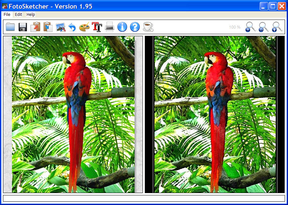The image size is (288, 205).
Task: Click the coffee cup donate icon
Action: 148,27
